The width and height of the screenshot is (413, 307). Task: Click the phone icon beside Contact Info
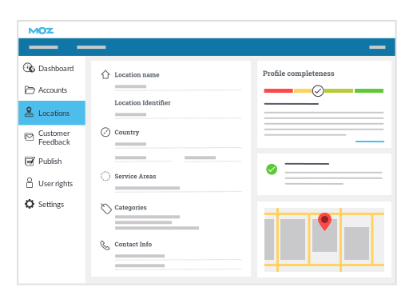click(x=105, y=245)
